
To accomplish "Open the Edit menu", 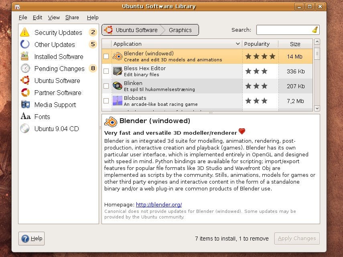I will 37,18.
